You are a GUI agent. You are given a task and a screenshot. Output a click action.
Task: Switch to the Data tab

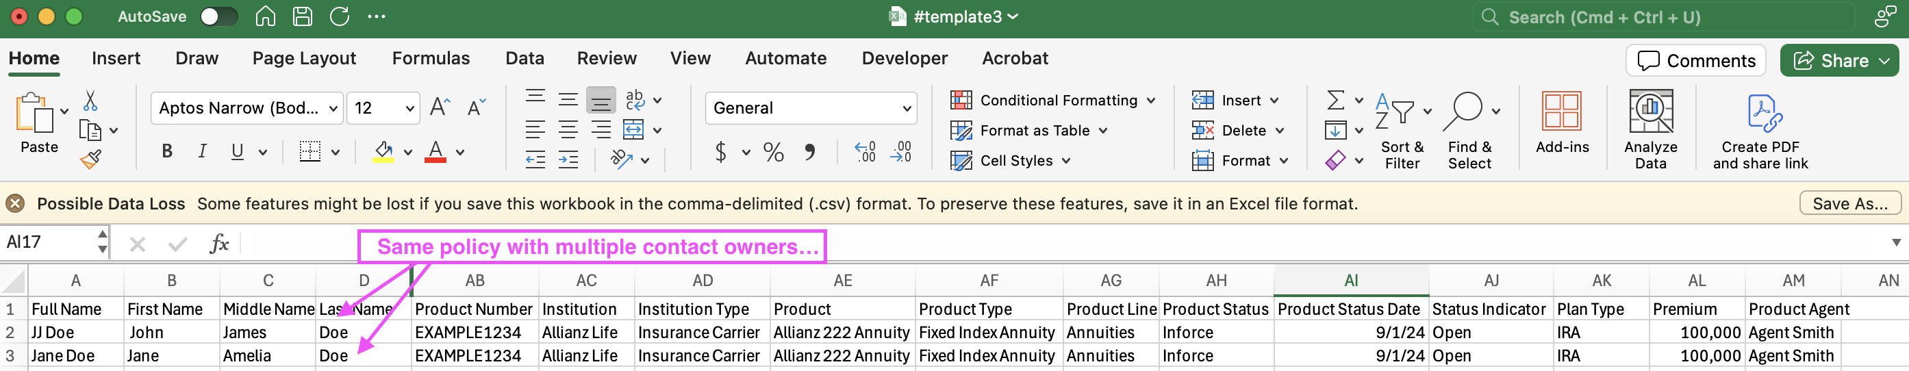tap(524, 58)
